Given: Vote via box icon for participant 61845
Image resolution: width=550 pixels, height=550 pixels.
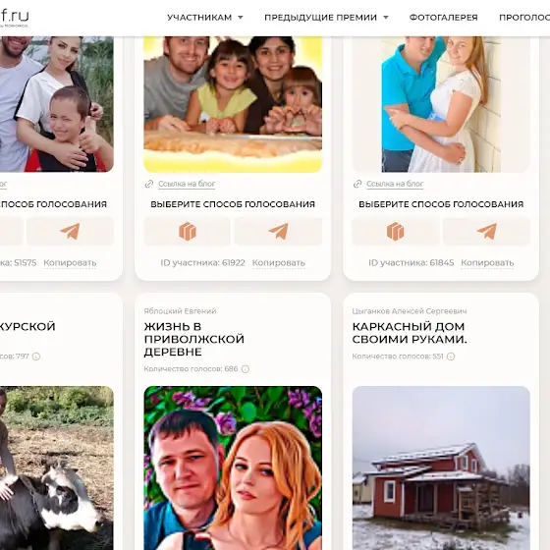Looking at the screenshot, I should click(x=395, y=231).
